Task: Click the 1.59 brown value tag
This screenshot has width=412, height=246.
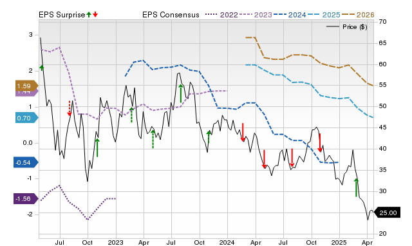Action: pos(26,86)
